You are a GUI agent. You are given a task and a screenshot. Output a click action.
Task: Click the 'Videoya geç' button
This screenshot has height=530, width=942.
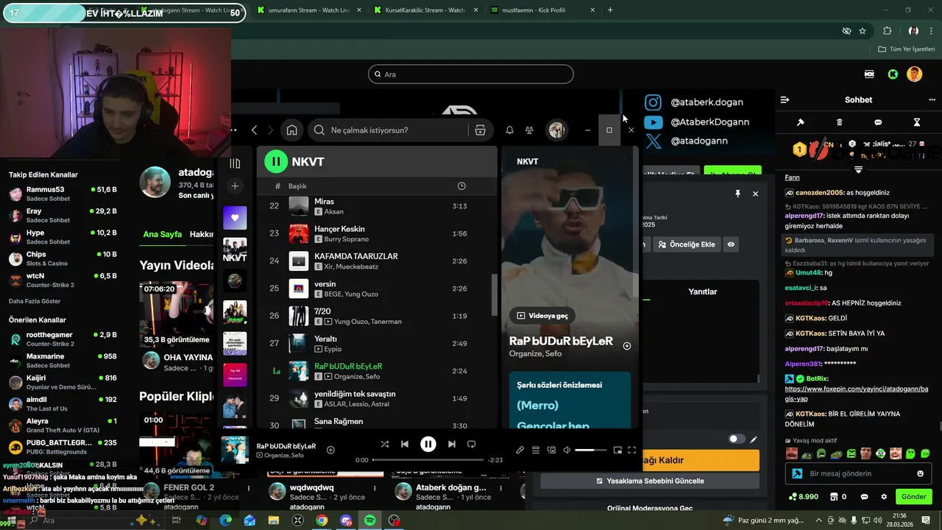(x=542, y=316)
